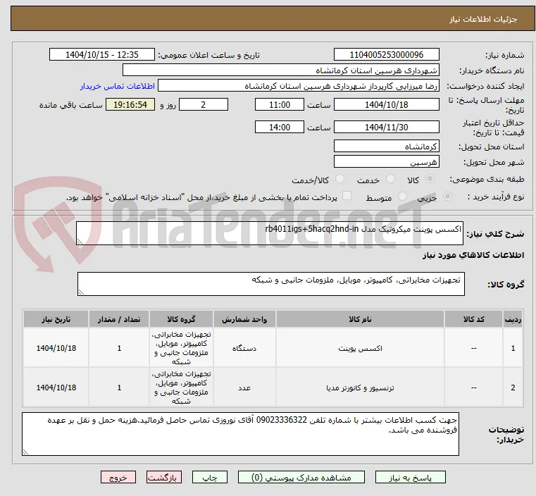Click the شرح کلی نیاز description textarea
Image resolution: width=536 pixels, height=496 pixels.
269,233
